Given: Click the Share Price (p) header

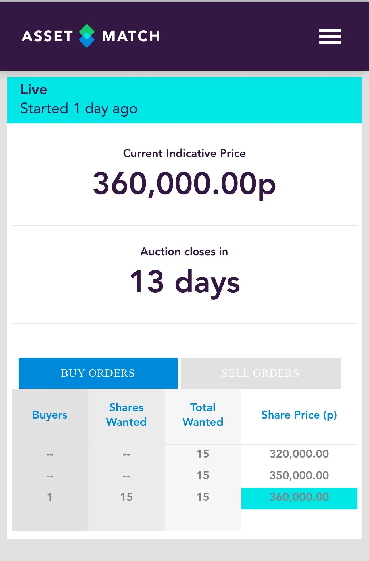Looking at the screenshot, I should coord(299,415).
